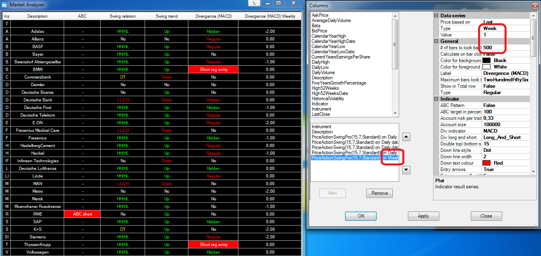Click the black background color swatch
The height and width of the screenshot is (256, 541).
[x=486, y=60]
